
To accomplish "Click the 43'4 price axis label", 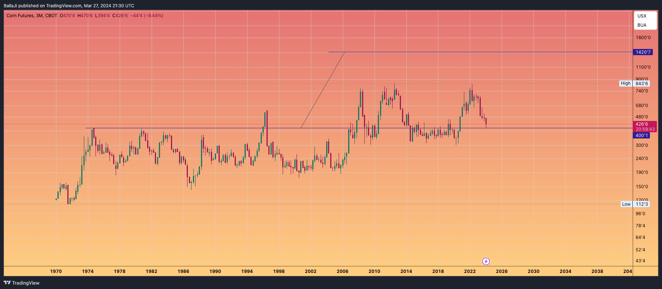I will (640, 261).
